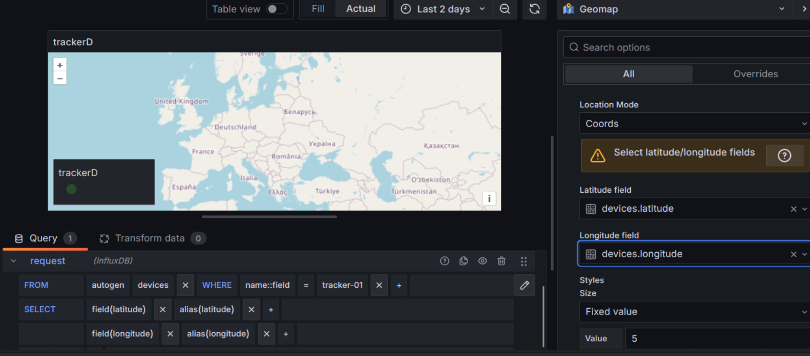Zoom in on the map with plus button

pos(60,65)
